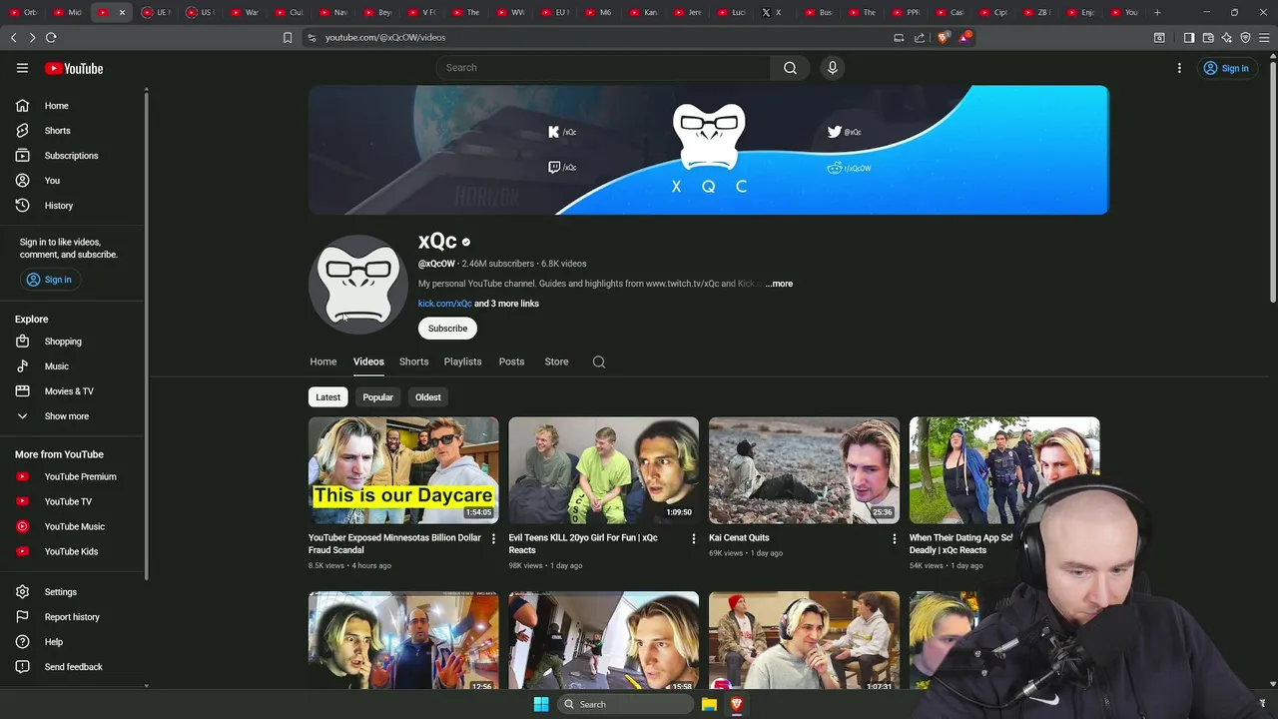This screenshot has height=719, width=1278.
Task: Open YouTube Music link
Action: (74, 526)
